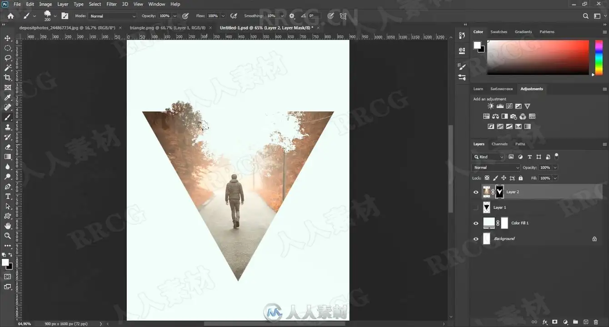Add a Photo Filter adjustment
Viewport: 609px width, 327px height.
[514, 116]
